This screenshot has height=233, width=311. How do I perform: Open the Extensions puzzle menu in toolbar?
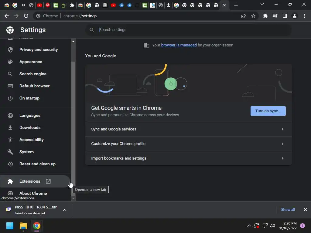point(265,16)
